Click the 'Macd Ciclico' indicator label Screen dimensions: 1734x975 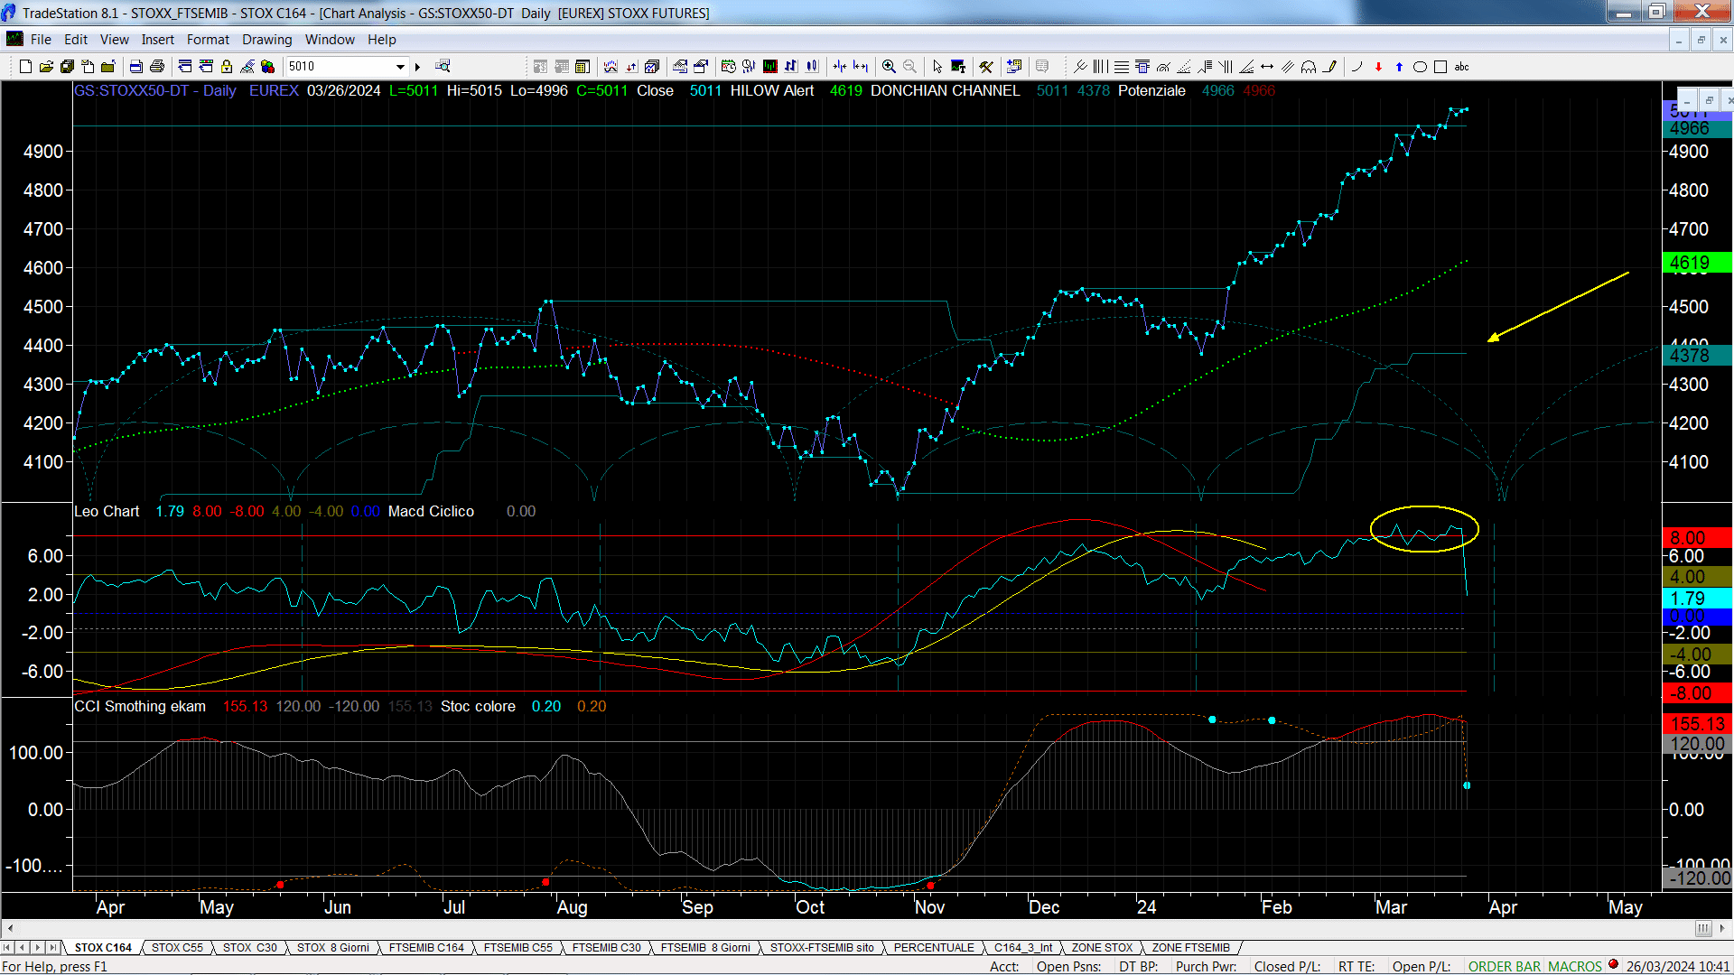coord(431,512)
